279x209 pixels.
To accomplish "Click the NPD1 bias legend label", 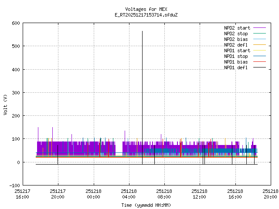I will click(x=236, y=62).
